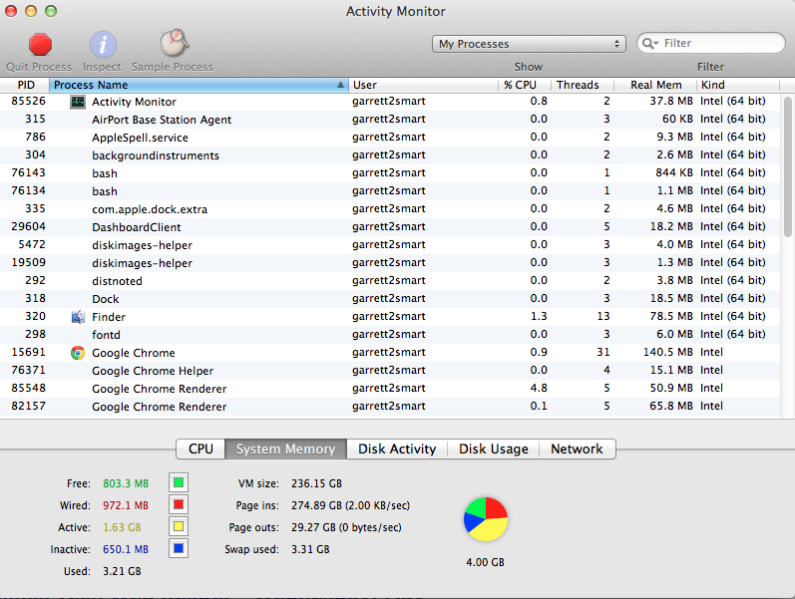Click the Activity Monitor app icon in list
This screenshot has height=599, width=795.
pos(78,102)
